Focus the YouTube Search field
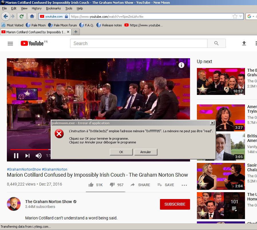Image resolution: width=257 pixels, height=230 pixels. click(x=139, y=43)
